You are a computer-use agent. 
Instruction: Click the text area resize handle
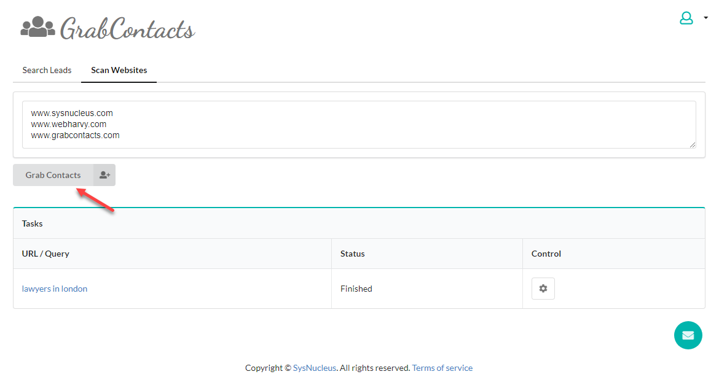click(x=692, y=144)
